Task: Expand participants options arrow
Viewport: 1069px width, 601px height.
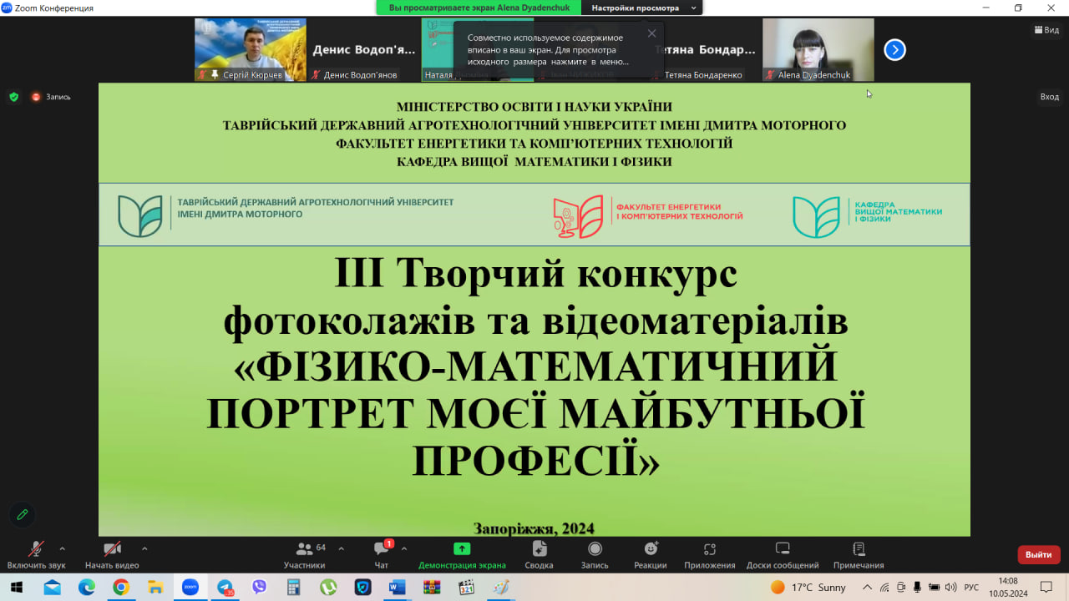Action: [341, 548]
